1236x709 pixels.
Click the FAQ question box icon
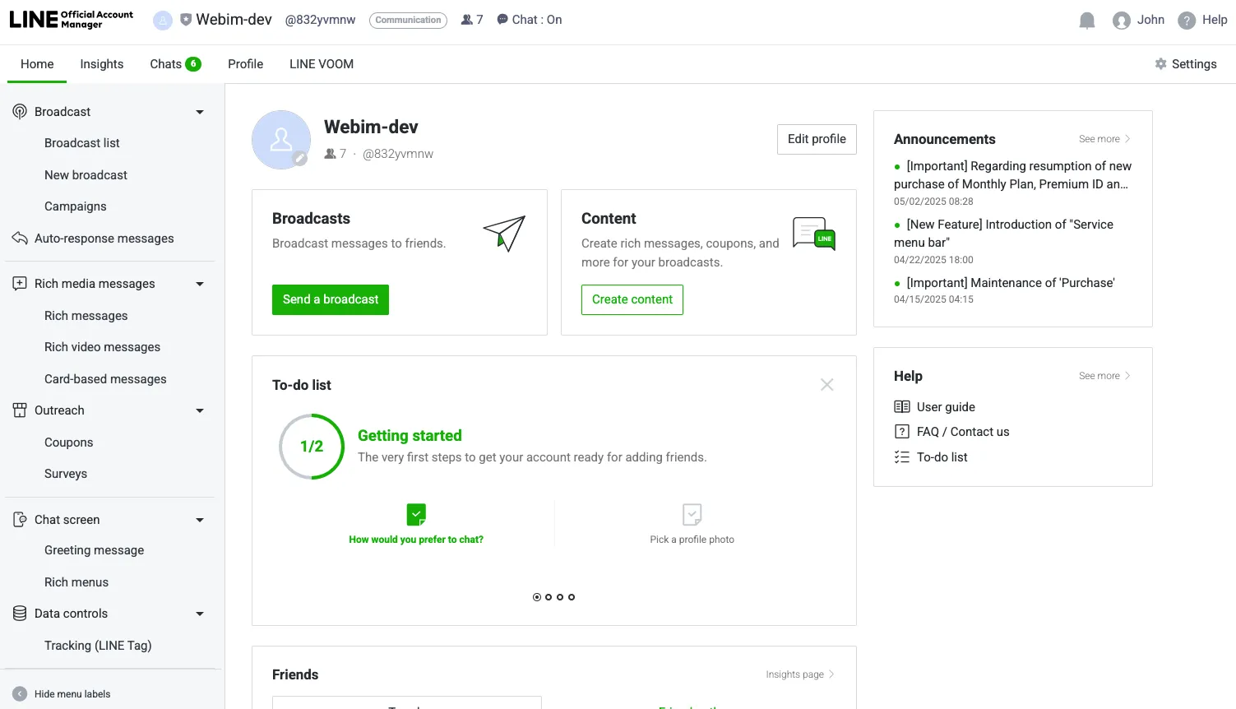coord(902,432)
